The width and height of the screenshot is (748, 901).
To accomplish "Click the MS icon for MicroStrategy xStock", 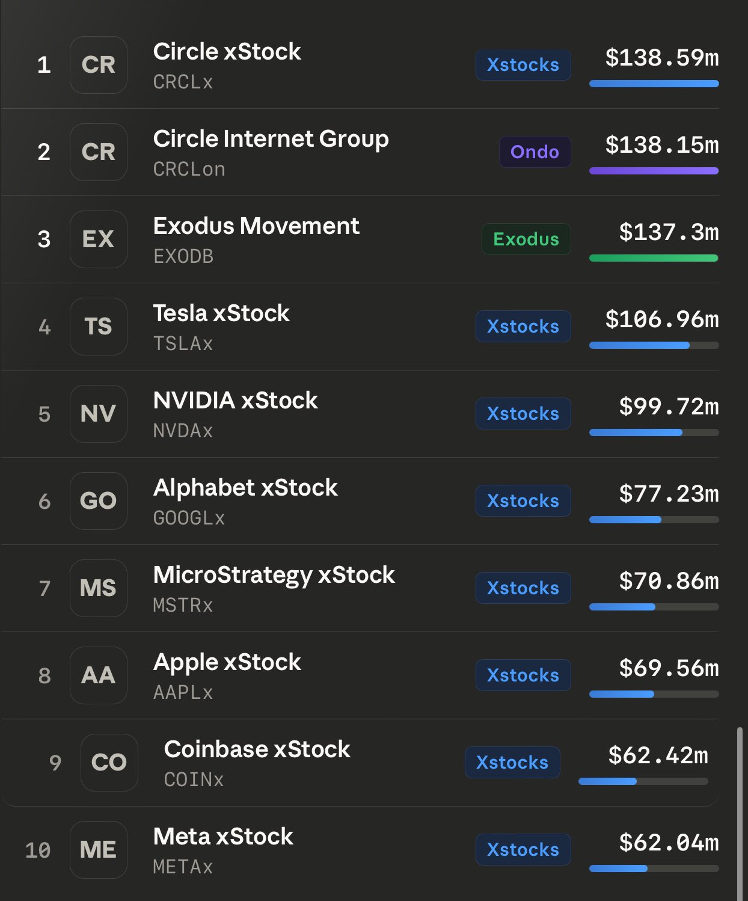I will (99, 588).
